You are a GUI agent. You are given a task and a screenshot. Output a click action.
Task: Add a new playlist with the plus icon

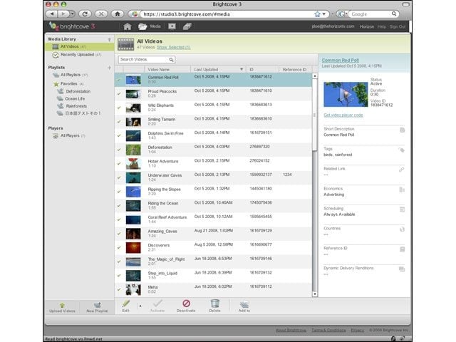[109, 68]
